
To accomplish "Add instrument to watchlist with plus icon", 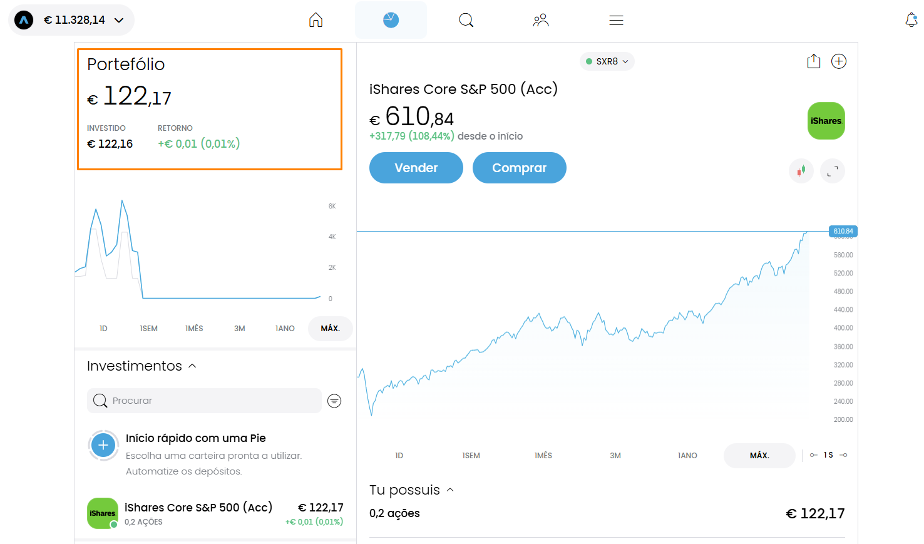I will point(839,61).
